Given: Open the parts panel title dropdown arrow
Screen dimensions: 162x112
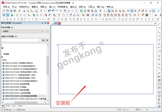Looking at the screenshot, I should [x=42, y=23].
